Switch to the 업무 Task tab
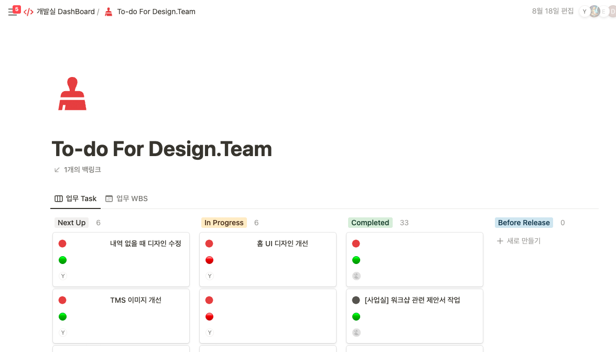This screenshot has width=616, height=352. [x=75, y=199]
